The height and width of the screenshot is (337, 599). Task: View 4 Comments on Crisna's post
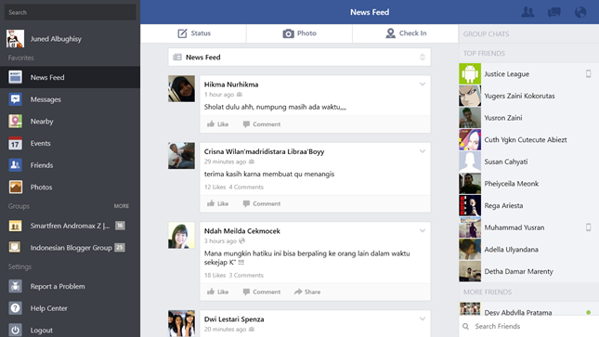[x=246, y=188]
